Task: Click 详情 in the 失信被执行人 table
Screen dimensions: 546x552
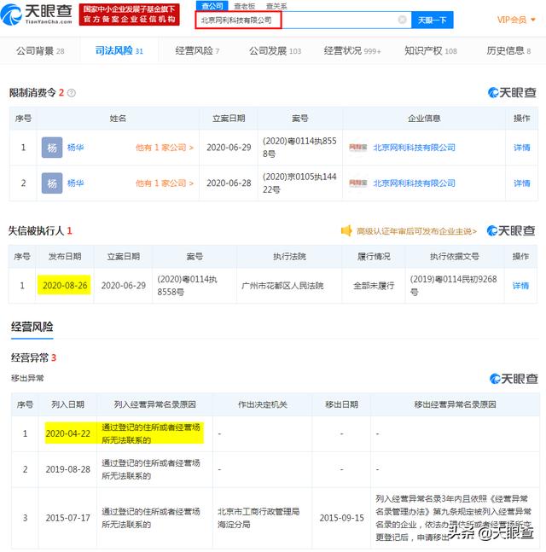Action: [520, 286]
